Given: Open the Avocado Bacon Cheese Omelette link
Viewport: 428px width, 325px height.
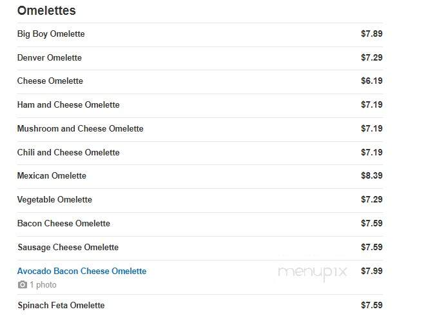Looking at the screenshot, I should [82, 271].
